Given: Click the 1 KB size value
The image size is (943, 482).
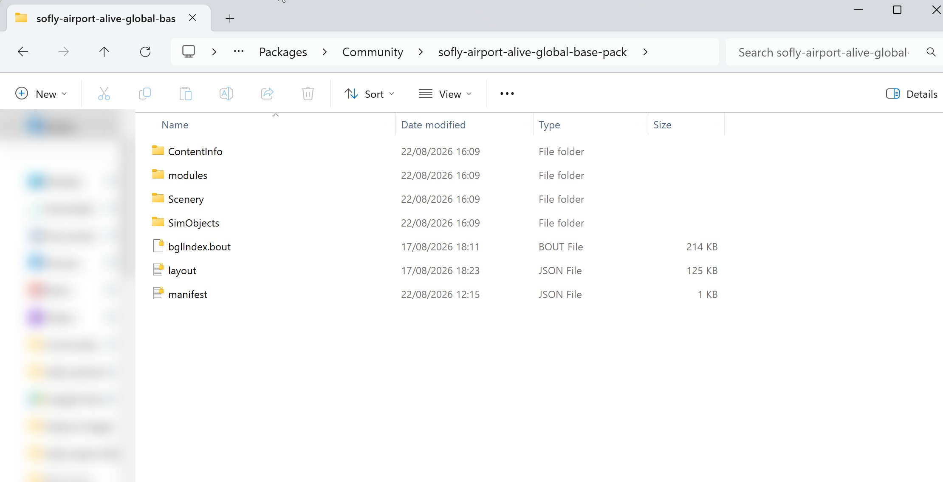Looking at the screenshot, I should [x=707, y=295].
